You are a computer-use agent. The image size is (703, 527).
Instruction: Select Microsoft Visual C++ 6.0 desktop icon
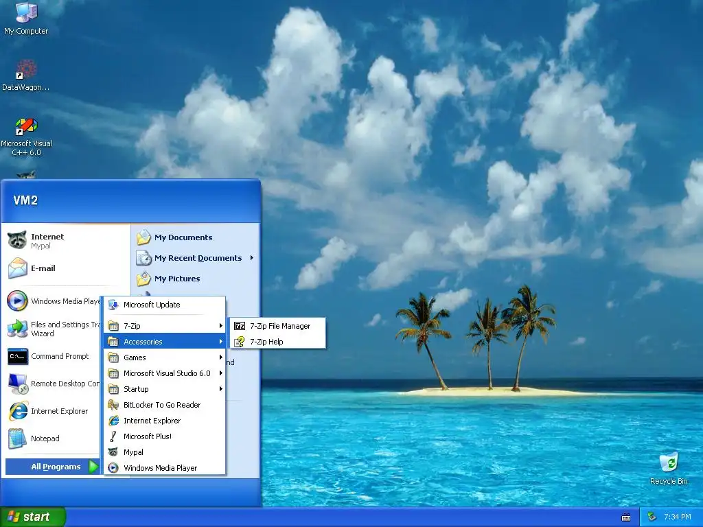click(x=26, y=127)
